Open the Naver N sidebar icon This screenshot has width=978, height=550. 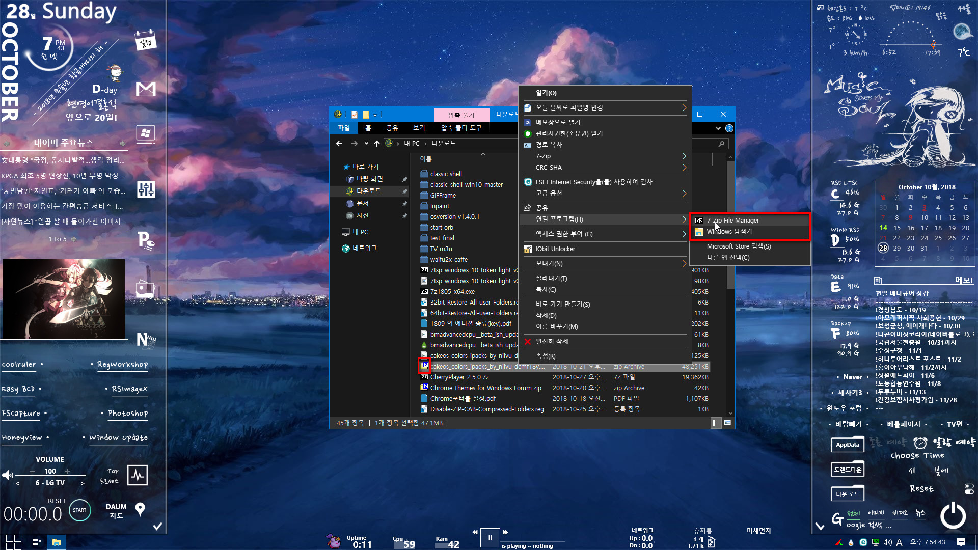click(x=146, y=340)
